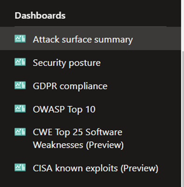Open the Security posture dashboard
The image size is (184, 187).
coord(67,63)
